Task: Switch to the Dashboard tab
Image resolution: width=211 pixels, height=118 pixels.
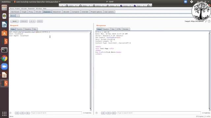Action: (x=15, y=12)
